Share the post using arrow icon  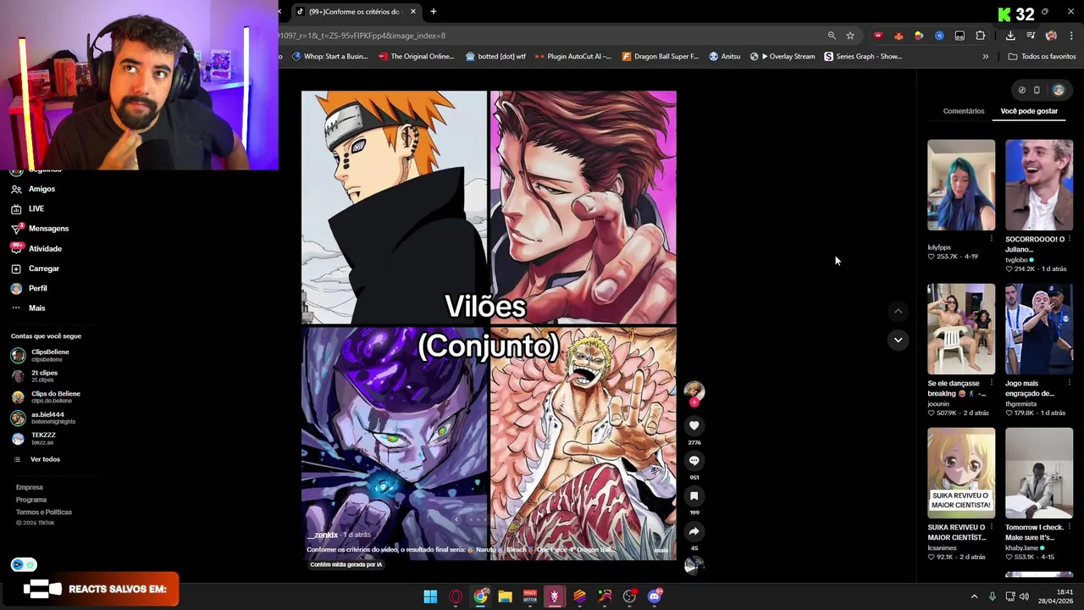coord(694,531)
